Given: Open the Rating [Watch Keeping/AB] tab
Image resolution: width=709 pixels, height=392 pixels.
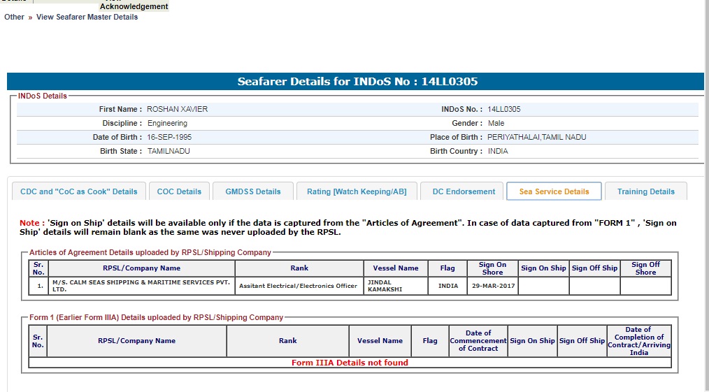Looking at the screenshot, I should pyautogui.click(x=357, y=191).
